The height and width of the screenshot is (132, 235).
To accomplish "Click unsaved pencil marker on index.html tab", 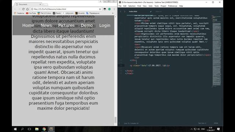I will click(x=151, y=11).
